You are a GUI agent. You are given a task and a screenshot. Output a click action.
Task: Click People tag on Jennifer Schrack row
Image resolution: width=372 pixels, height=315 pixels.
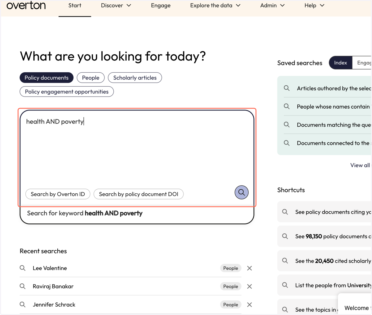click(231, 305)
